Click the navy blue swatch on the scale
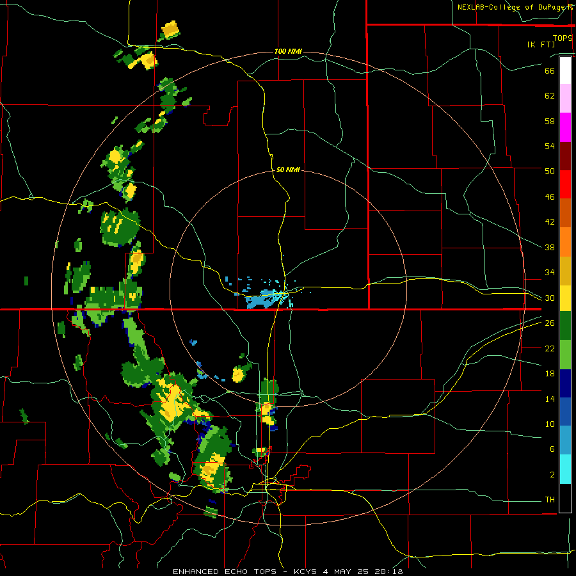Image resolution: width=576 pixels, height=576 pixels. (565, 383)
